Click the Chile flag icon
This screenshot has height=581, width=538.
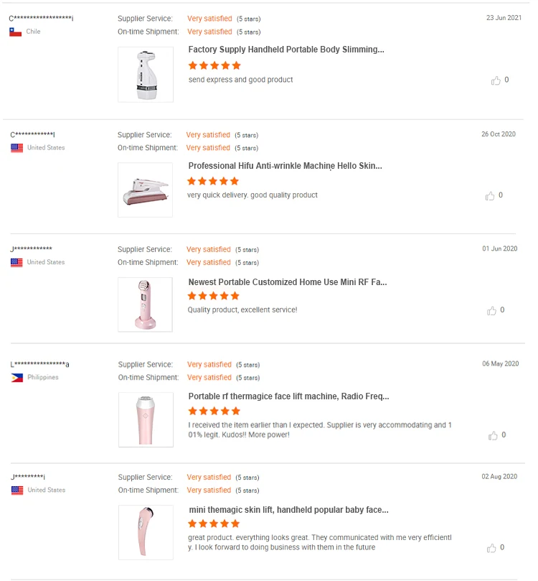pyautogui.click(x=15, y=32)
